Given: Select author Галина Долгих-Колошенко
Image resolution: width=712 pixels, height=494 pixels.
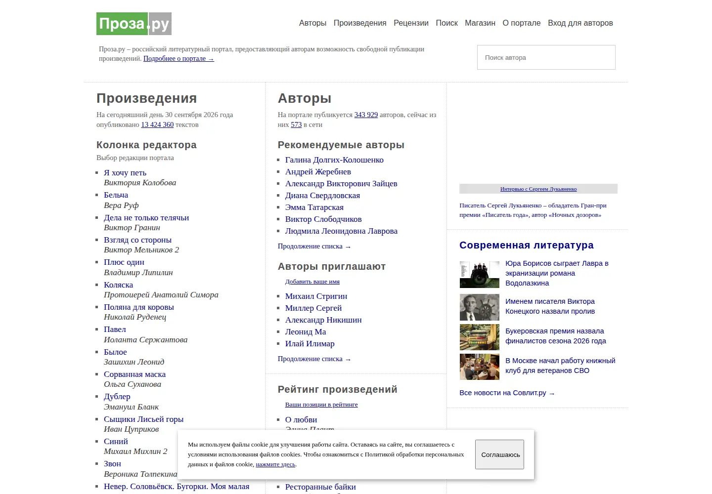Looking at the screenshot, I should (x=334, y=160).
